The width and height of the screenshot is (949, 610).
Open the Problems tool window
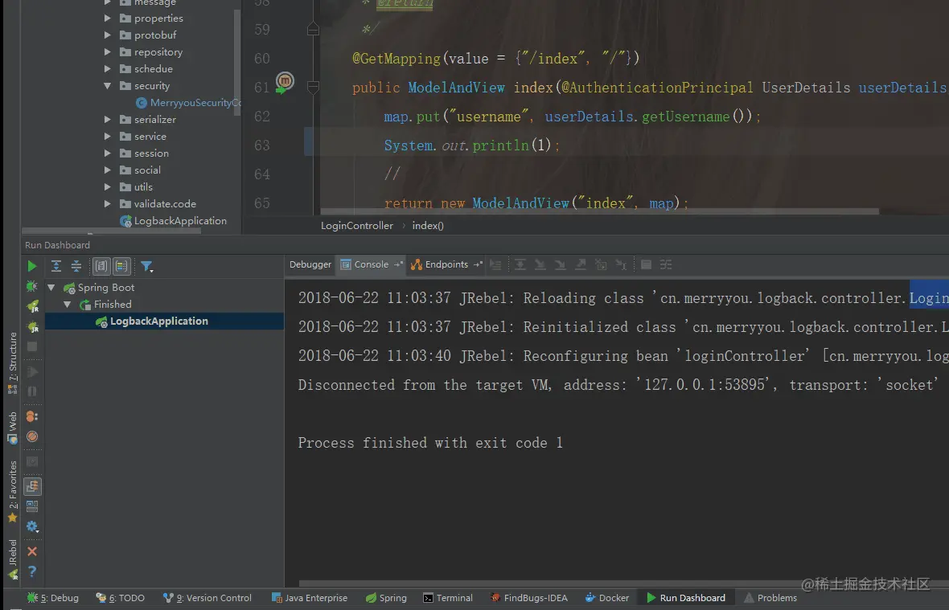point(770,598)
